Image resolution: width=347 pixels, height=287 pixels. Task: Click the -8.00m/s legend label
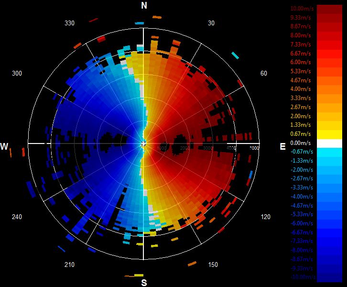(302, 250)
